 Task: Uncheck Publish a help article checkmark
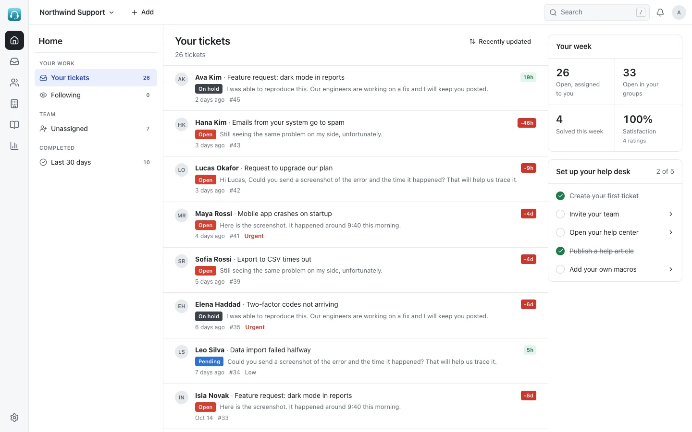coord(560,251)
